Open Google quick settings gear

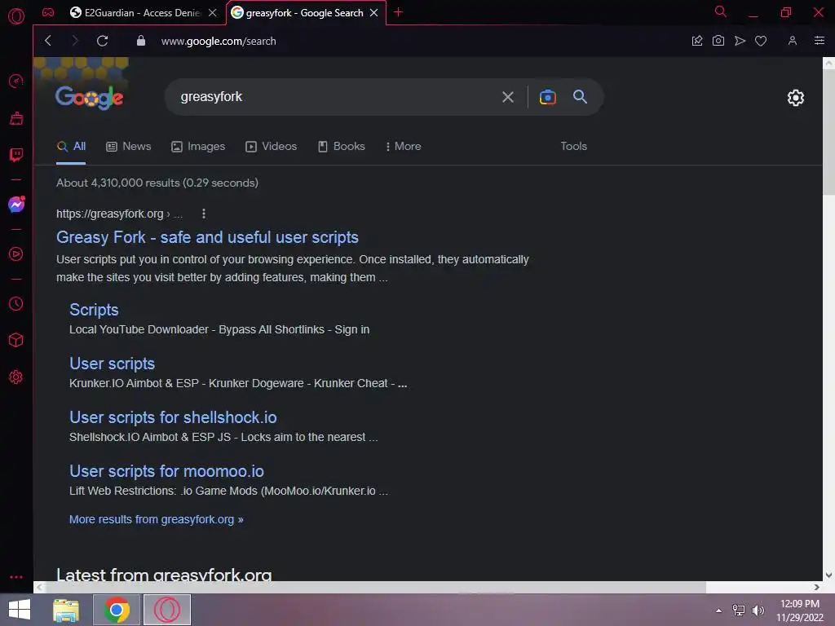[795, 98]
